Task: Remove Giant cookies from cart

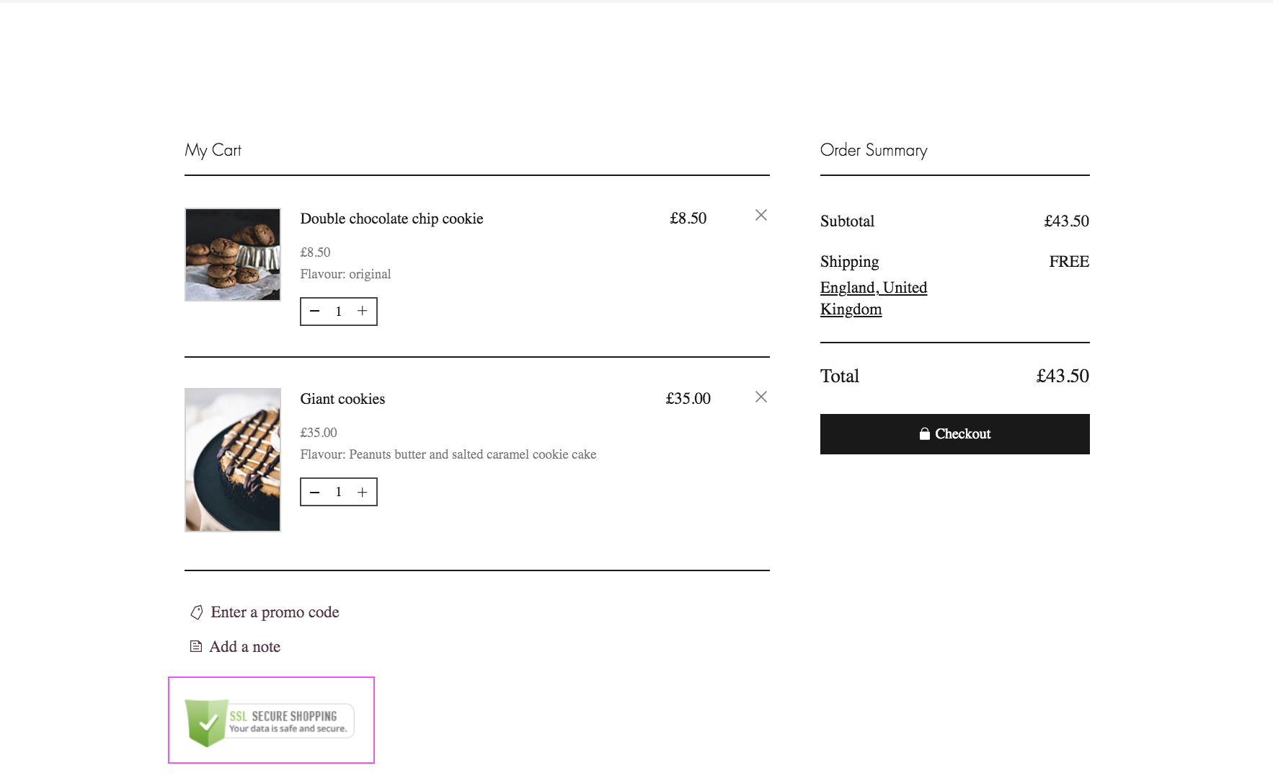Action: coord(760,397)
